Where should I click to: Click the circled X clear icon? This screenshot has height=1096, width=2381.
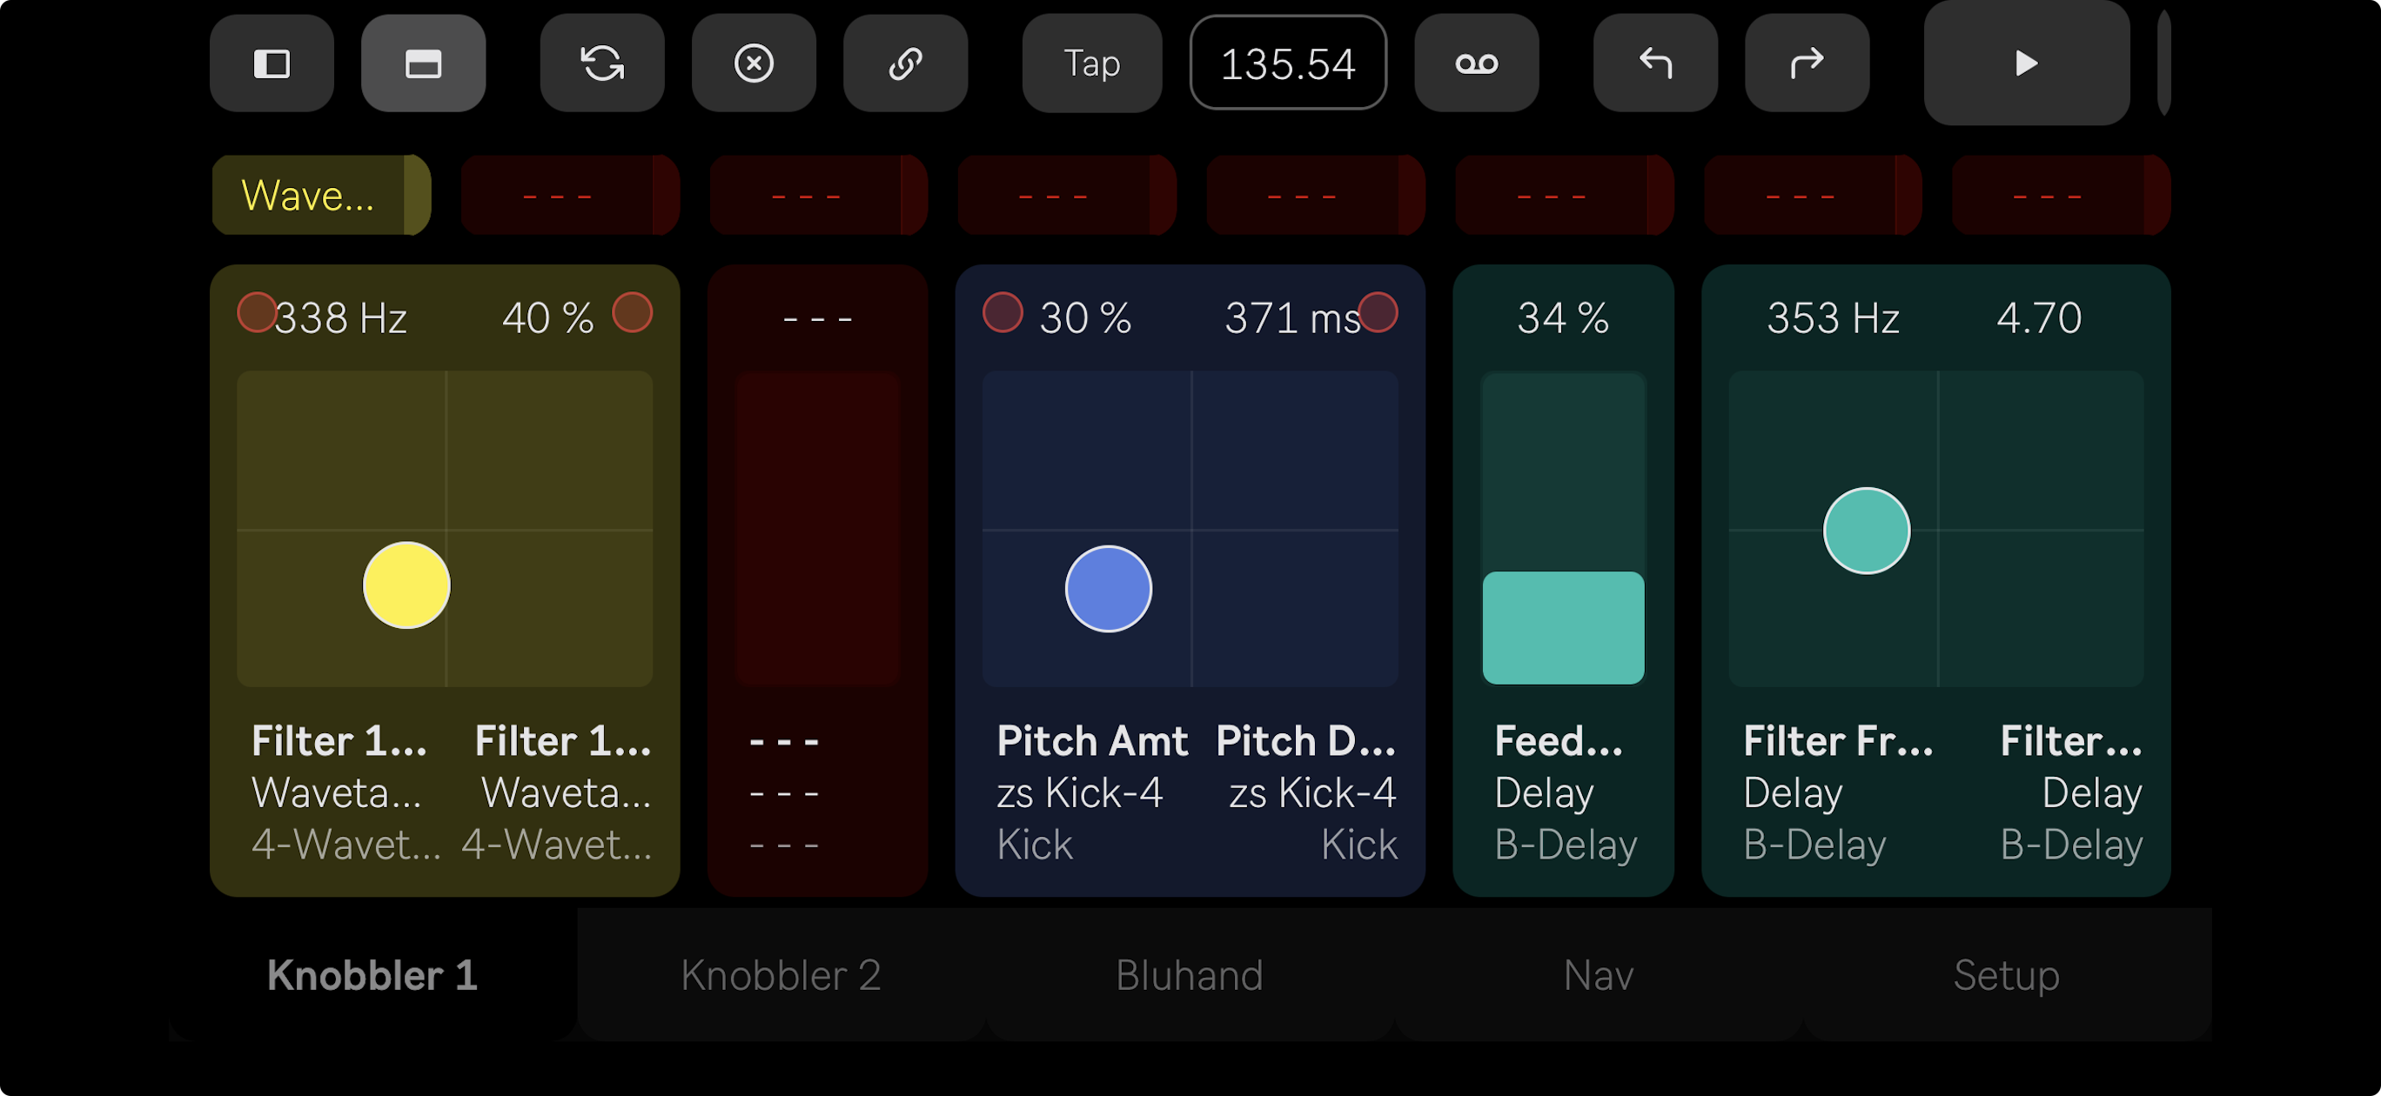click(x=754, y=63)
